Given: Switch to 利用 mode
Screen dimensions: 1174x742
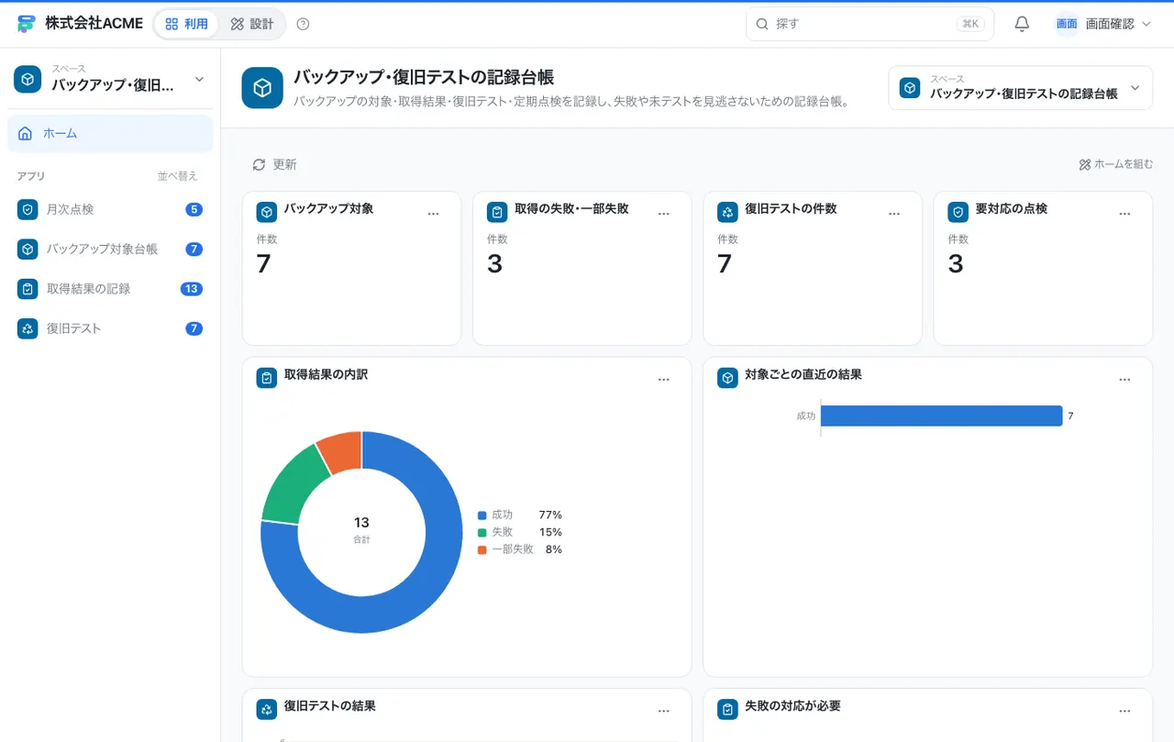Looking at the screenshot, I should click(x=187, y=24).
